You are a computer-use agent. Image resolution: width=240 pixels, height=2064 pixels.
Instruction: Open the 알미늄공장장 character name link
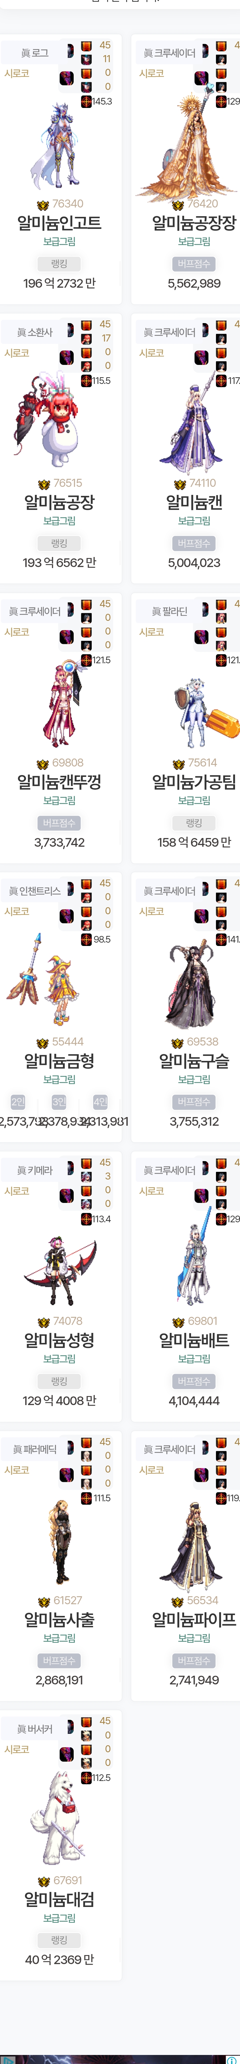194,223
